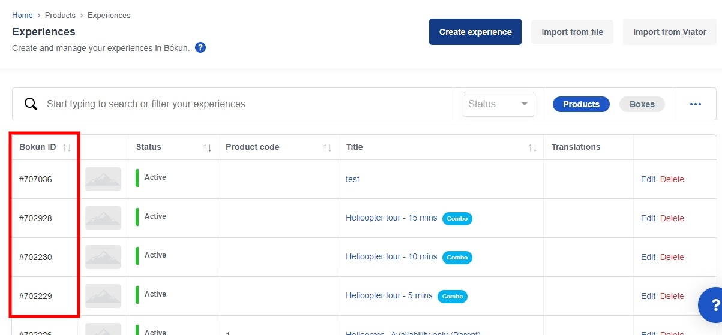Edit Helicopter tour - 10 mins
This screenshot has width=722, height=335.
(x=648, y=257)
